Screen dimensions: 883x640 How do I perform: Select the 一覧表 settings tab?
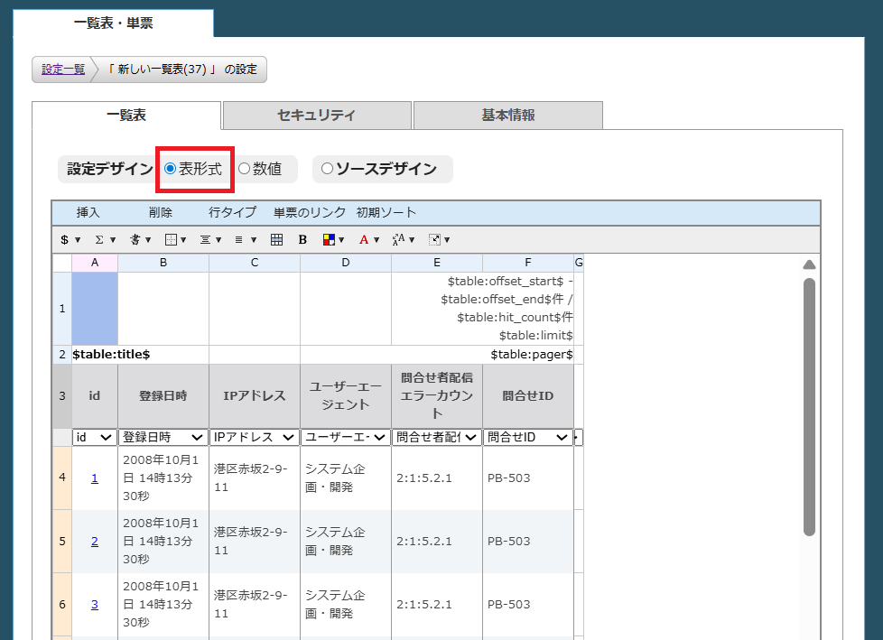126,116
